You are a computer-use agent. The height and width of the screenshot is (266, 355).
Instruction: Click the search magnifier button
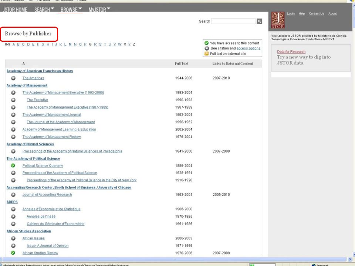(259, 21)
